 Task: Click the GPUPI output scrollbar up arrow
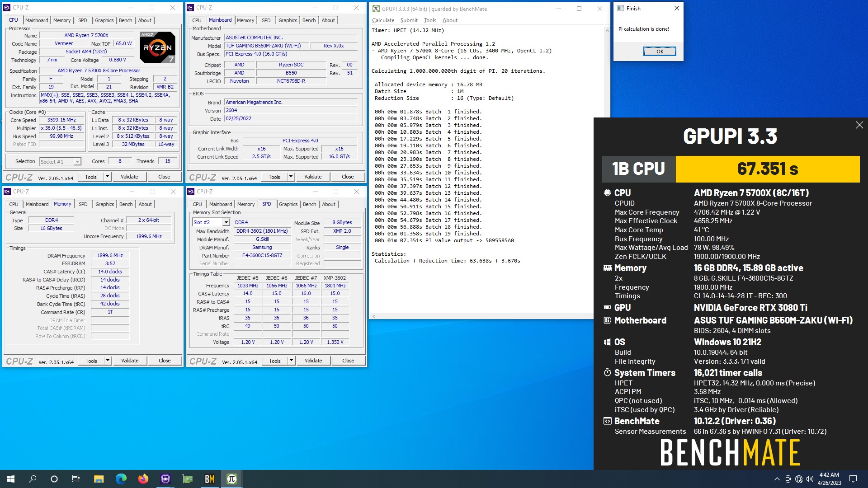[607, 31]
